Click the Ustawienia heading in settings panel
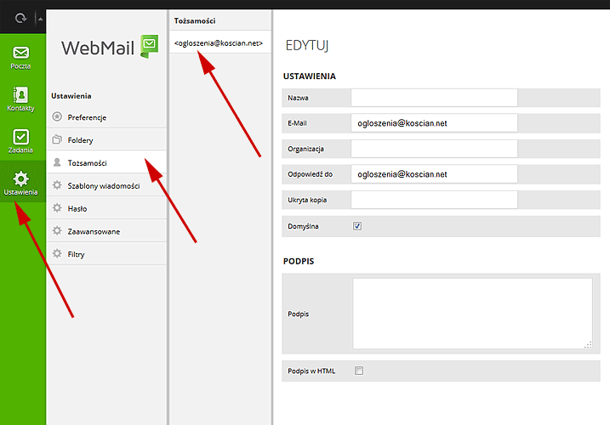The image size is (610, 425). [x=71, y=96]
